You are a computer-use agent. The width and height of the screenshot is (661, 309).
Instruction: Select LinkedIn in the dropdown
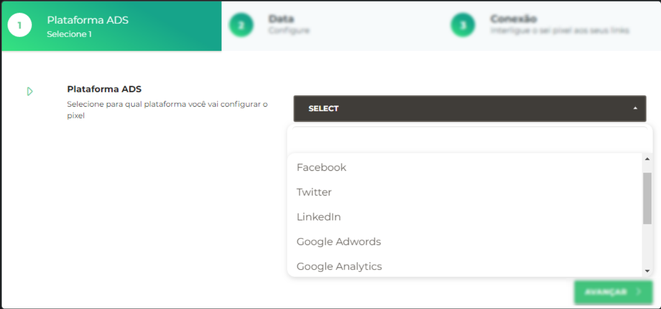[319, 217]
